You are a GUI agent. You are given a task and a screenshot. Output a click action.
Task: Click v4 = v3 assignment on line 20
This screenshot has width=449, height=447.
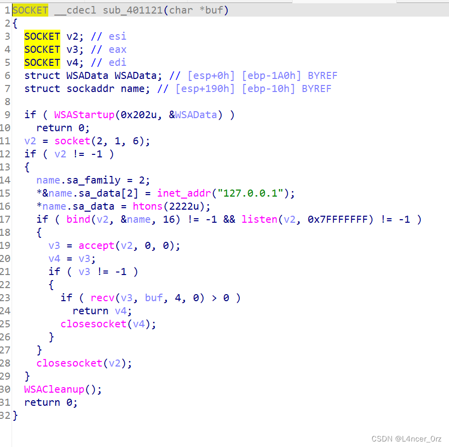72,258
